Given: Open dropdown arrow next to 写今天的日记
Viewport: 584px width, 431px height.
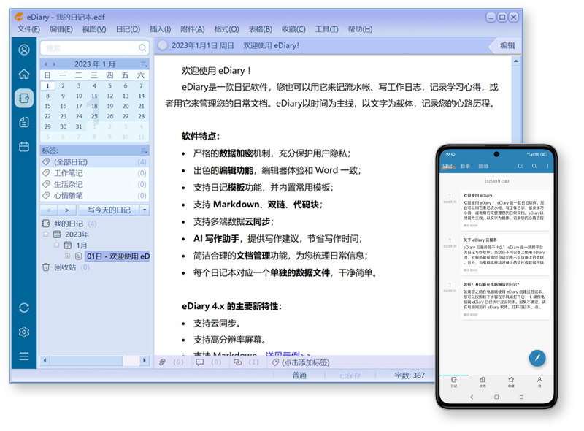Looking at the screenshot, I should click(144, 210).
